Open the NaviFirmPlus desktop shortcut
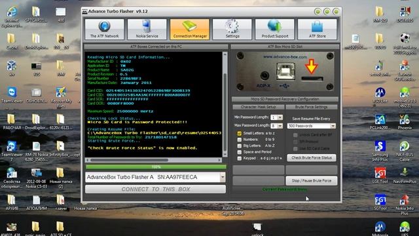The height and width of the screenshot is (236, 419). click(x=405, y=176)
